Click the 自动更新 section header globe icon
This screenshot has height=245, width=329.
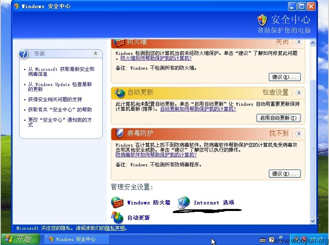[119, 93]
